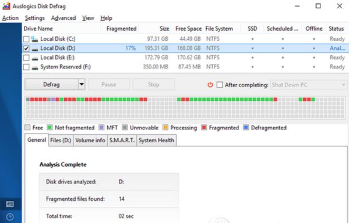Open the Action menu
Screen dimensions: 349x223
coord(10,18)
